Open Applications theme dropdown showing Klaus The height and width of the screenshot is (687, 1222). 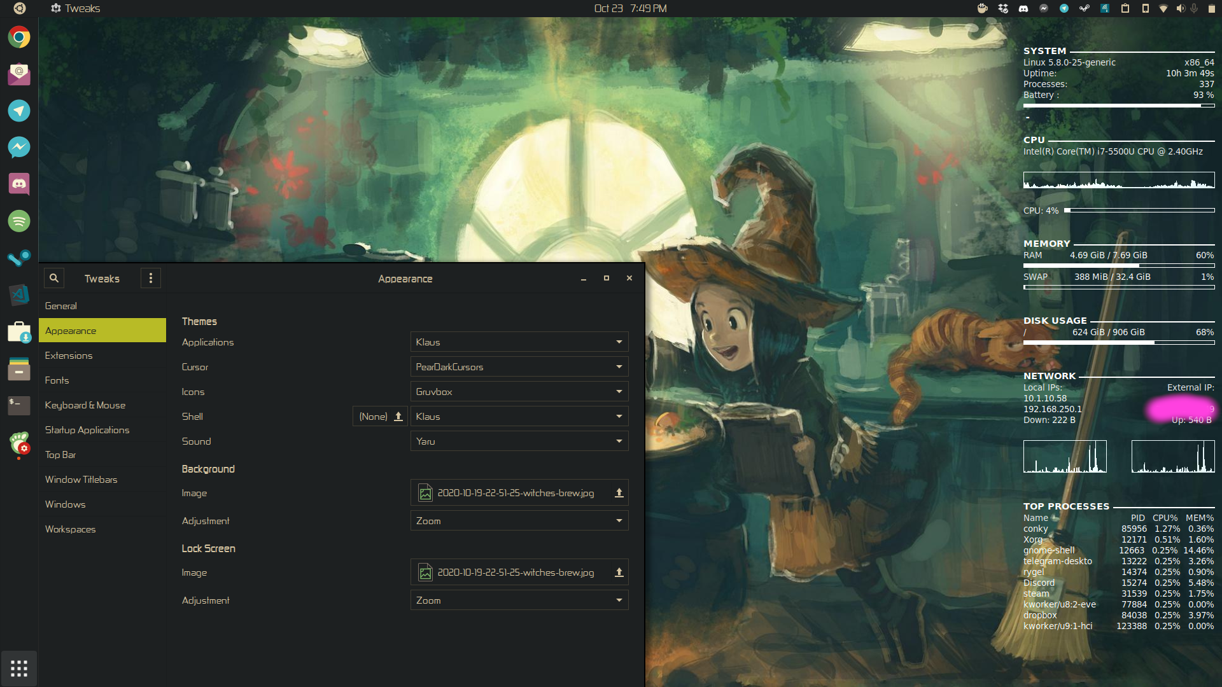(x=519, y=342)
